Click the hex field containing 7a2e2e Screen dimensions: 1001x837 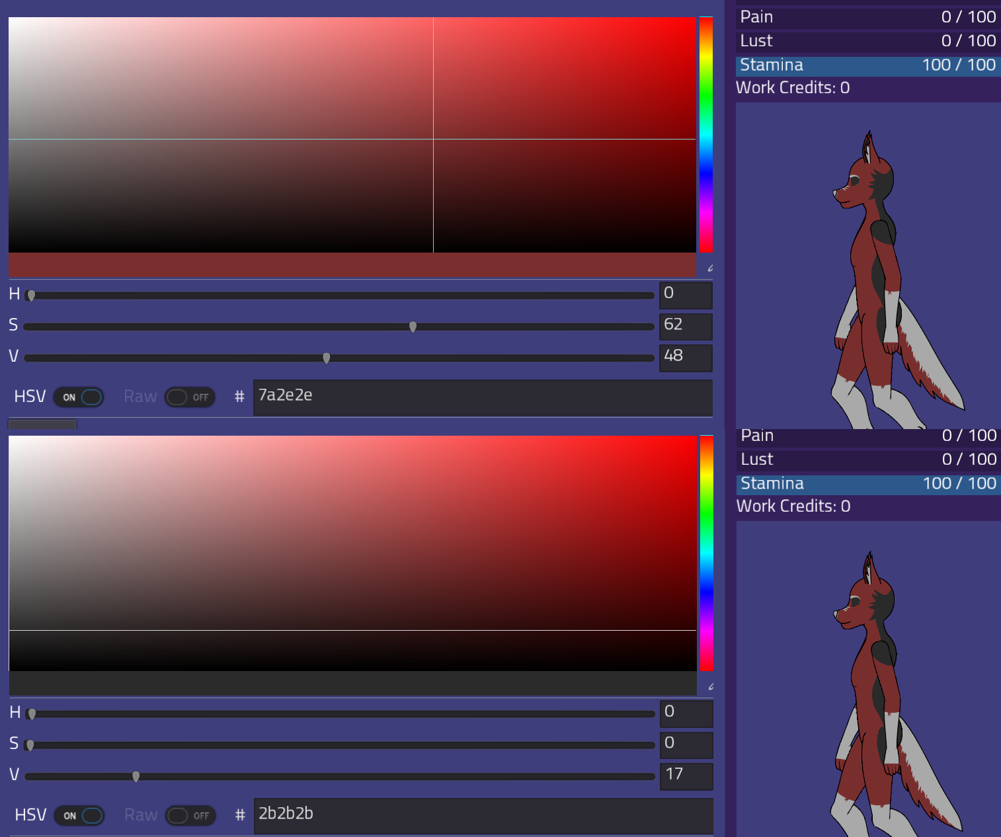coord(483,397)
